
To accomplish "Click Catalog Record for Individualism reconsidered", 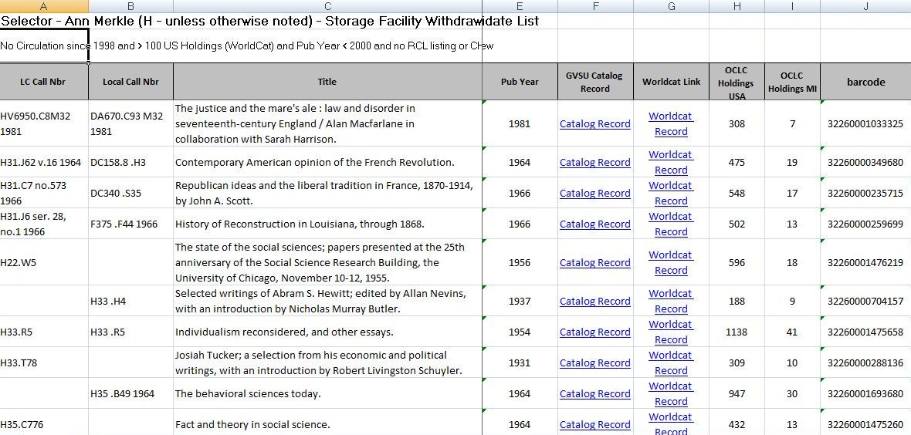I will click(x=594, y=332).
